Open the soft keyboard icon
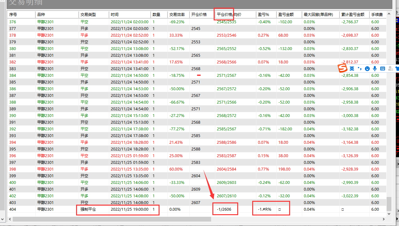 (x=382, y=69)
